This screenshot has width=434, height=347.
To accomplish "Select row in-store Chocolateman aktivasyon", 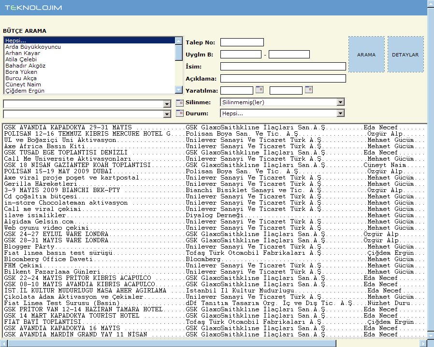I will pos(215,203).
